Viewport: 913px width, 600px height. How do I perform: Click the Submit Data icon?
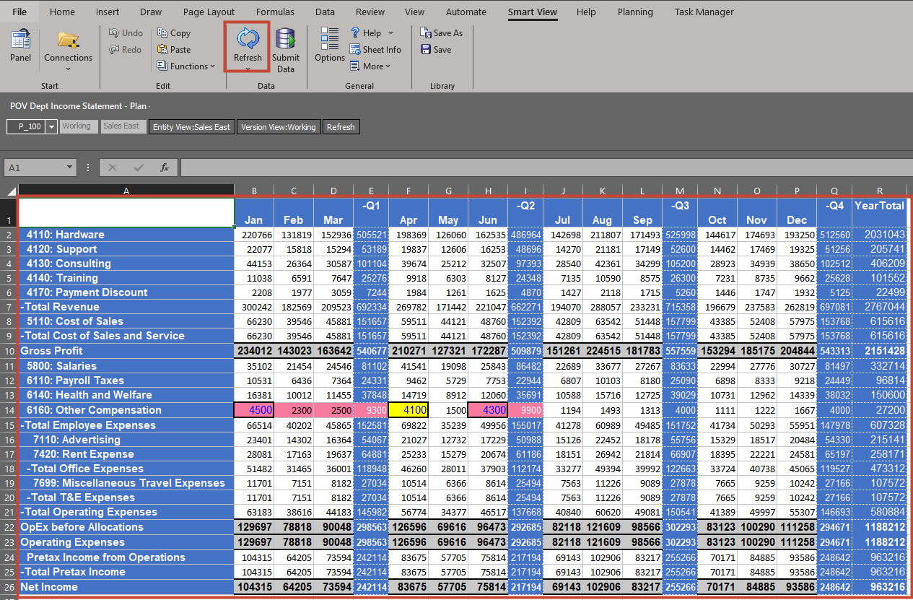(x=286, y=40)
